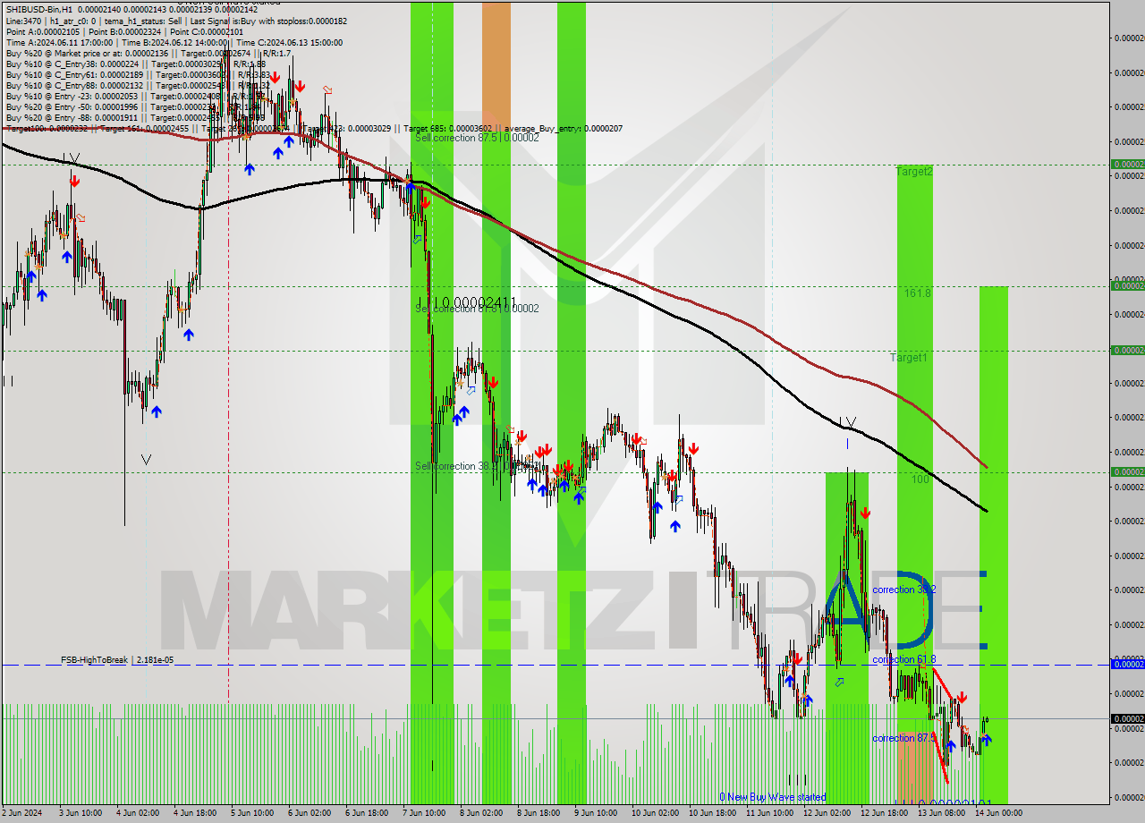Click the green 161.8 level price tag
The height and width of the screenshot is (823, 1145).
click(x=1127, y=286)
